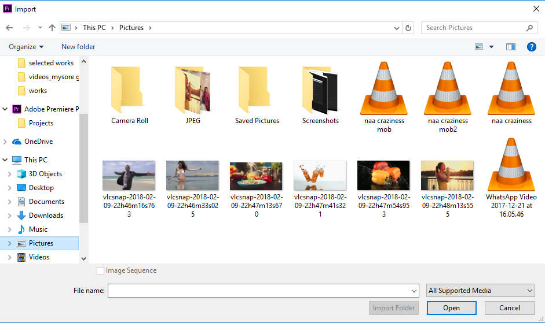Viewport: 545px width, 323px height.
Task: Click the Adobe Premiere Pro sidebar icon
Action: tap(17, 109)
